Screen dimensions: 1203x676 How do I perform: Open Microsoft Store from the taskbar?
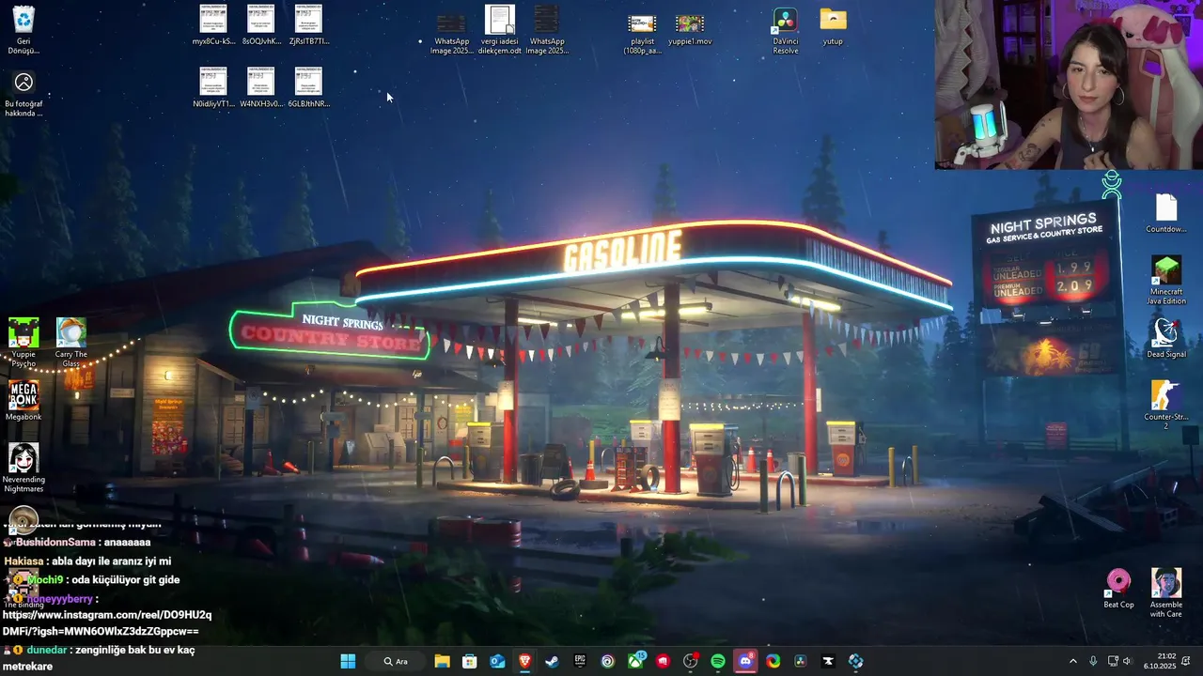[x=470, y=661]
